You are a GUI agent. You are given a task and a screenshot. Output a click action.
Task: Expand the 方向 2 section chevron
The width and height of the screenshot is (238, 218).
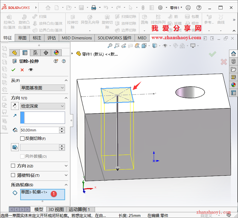point(66,166)
